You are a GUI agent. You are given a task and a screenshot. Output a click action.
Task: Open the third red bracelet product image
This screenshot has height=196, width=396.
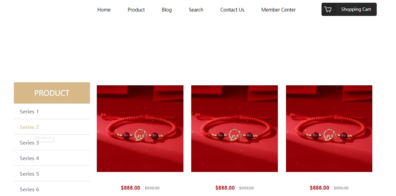click(329, 129)
